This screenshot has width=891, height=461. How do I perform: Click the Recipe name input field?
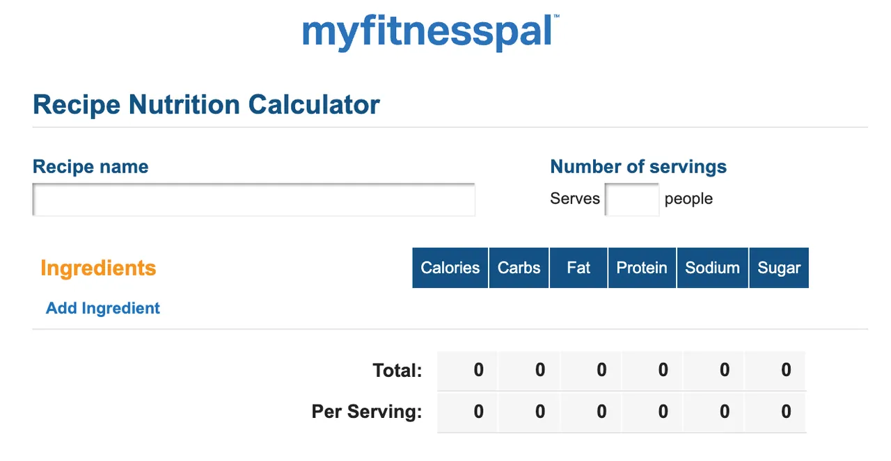(253, 200)
